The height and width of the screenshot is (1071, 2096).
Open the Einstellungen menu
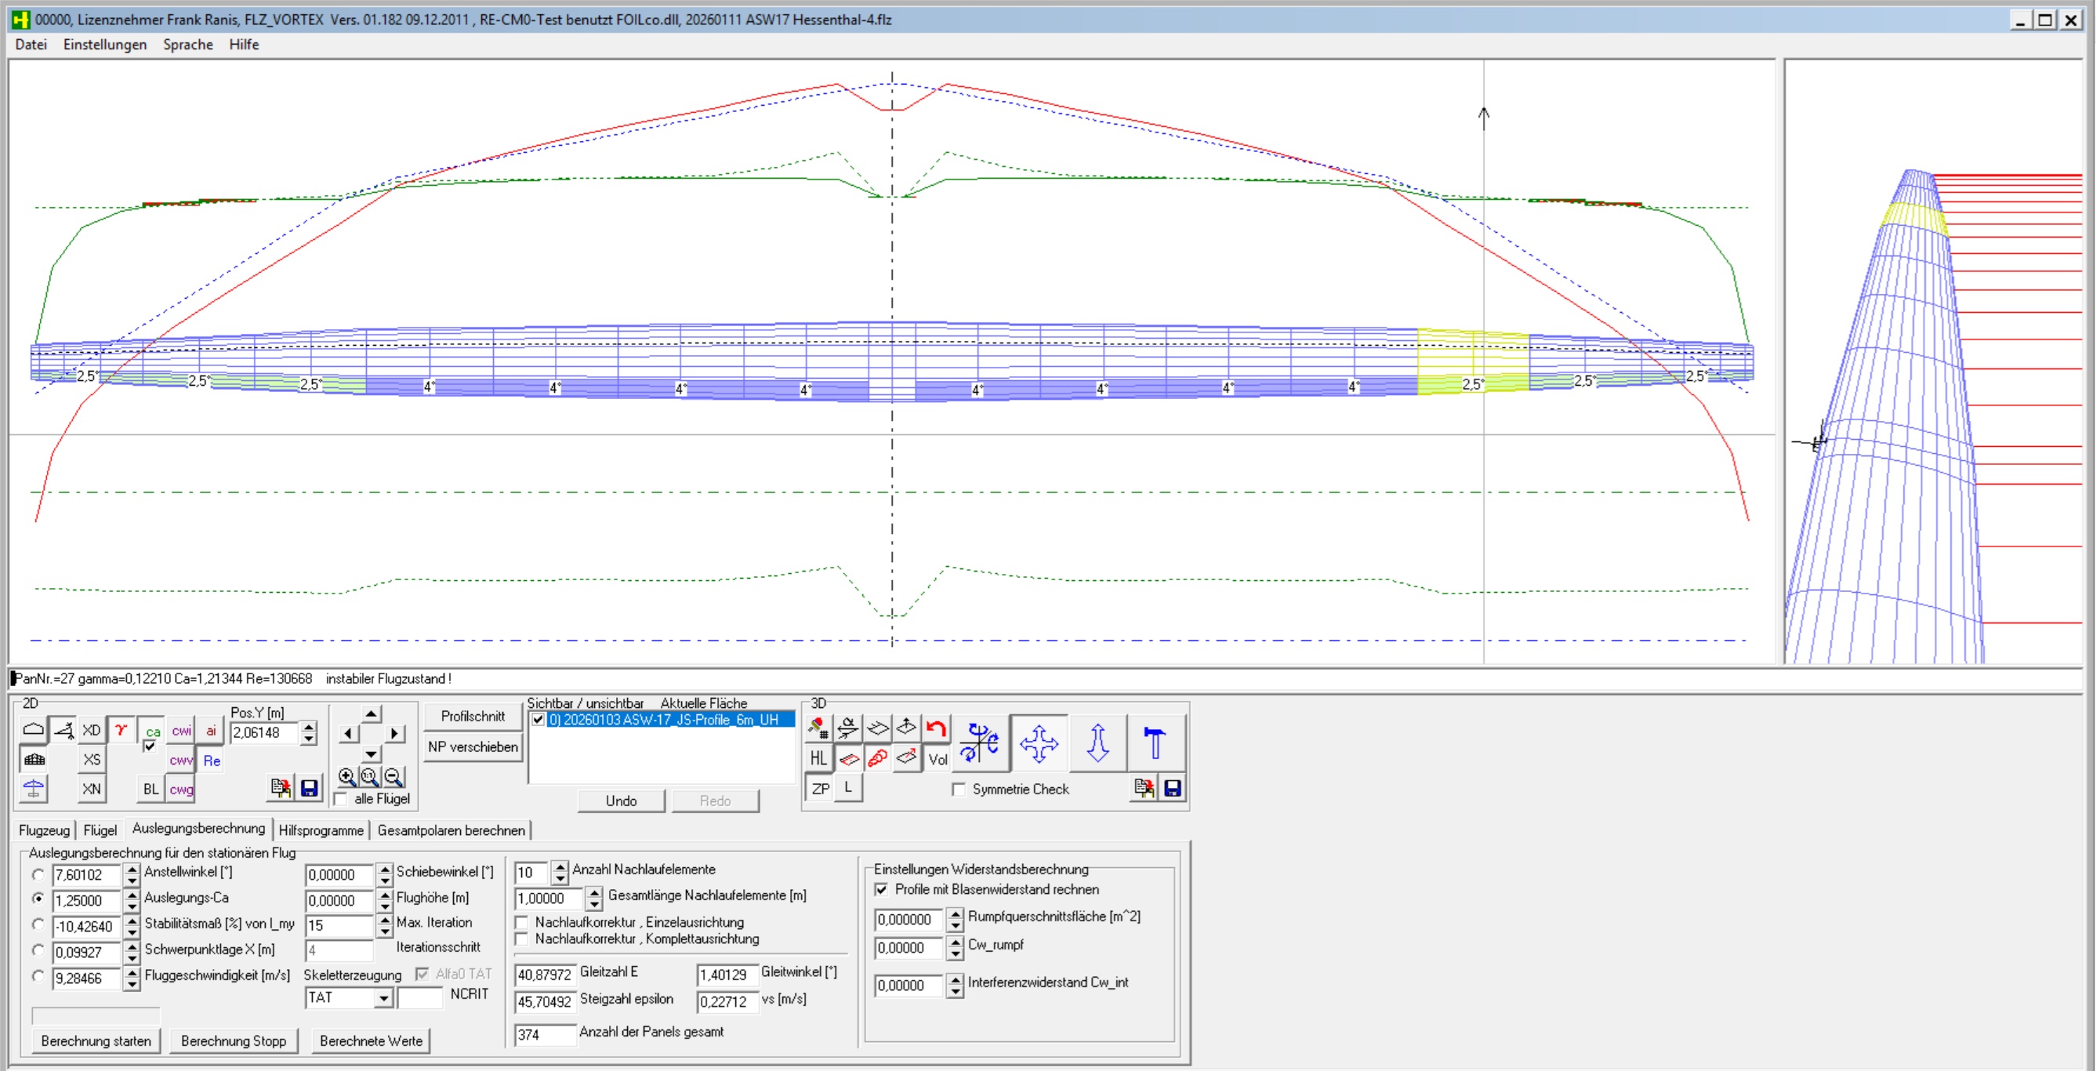[x=105, y=45]
